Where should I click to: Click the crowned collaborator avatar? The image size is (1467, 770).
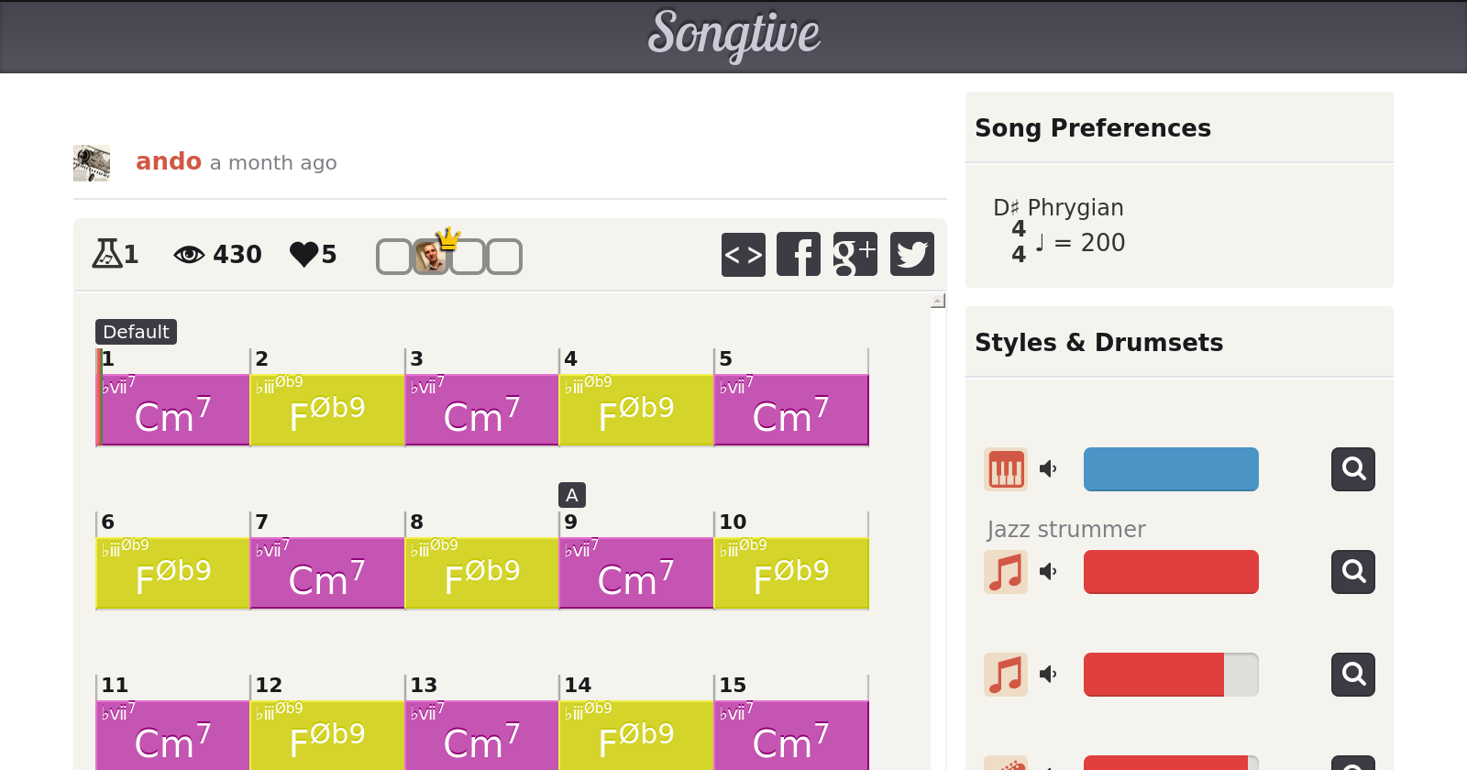pos(431,257)
